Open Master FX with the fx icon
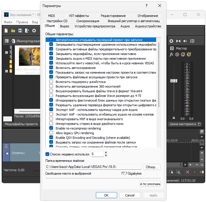The width and height of the screenshot is (206, 202). coord(172,54)
